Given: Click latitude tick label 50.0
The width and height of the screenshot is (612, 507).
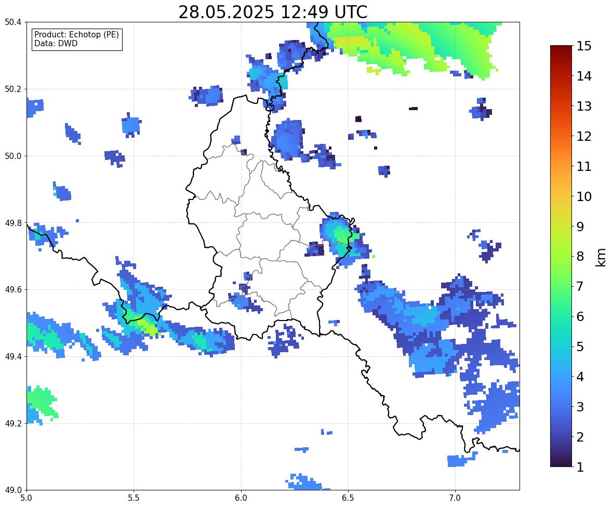Looking at the screenshot, I should pos(13,156).
